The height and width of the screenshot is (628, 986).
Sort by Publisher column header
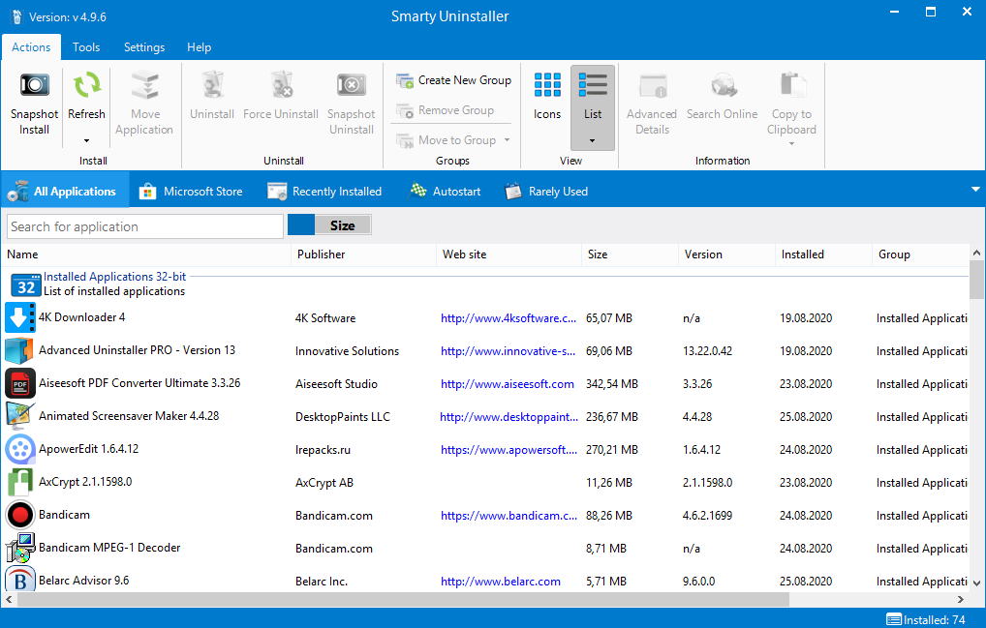[363, 254]
